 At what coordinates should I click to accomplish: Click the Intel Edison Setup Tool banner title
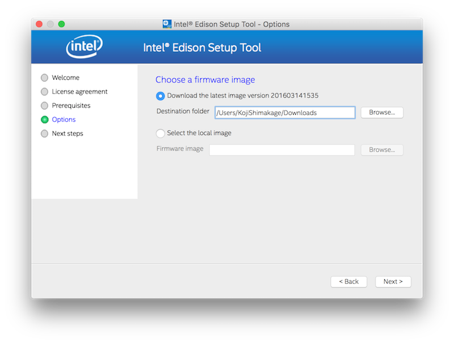202,48
